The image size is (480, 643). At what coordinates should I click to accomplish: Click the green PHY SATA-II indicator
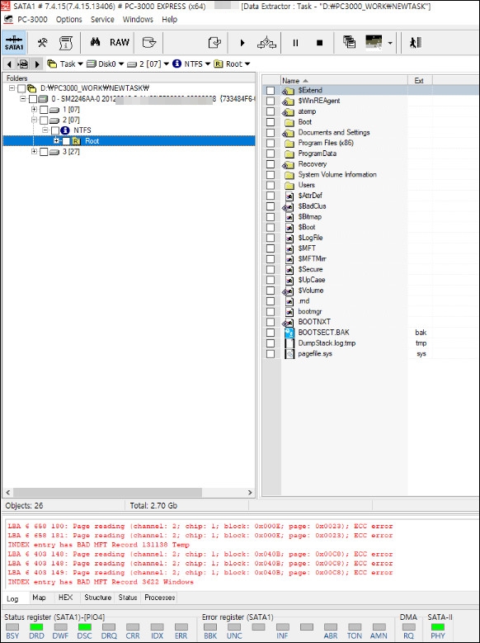pos(437,626)
